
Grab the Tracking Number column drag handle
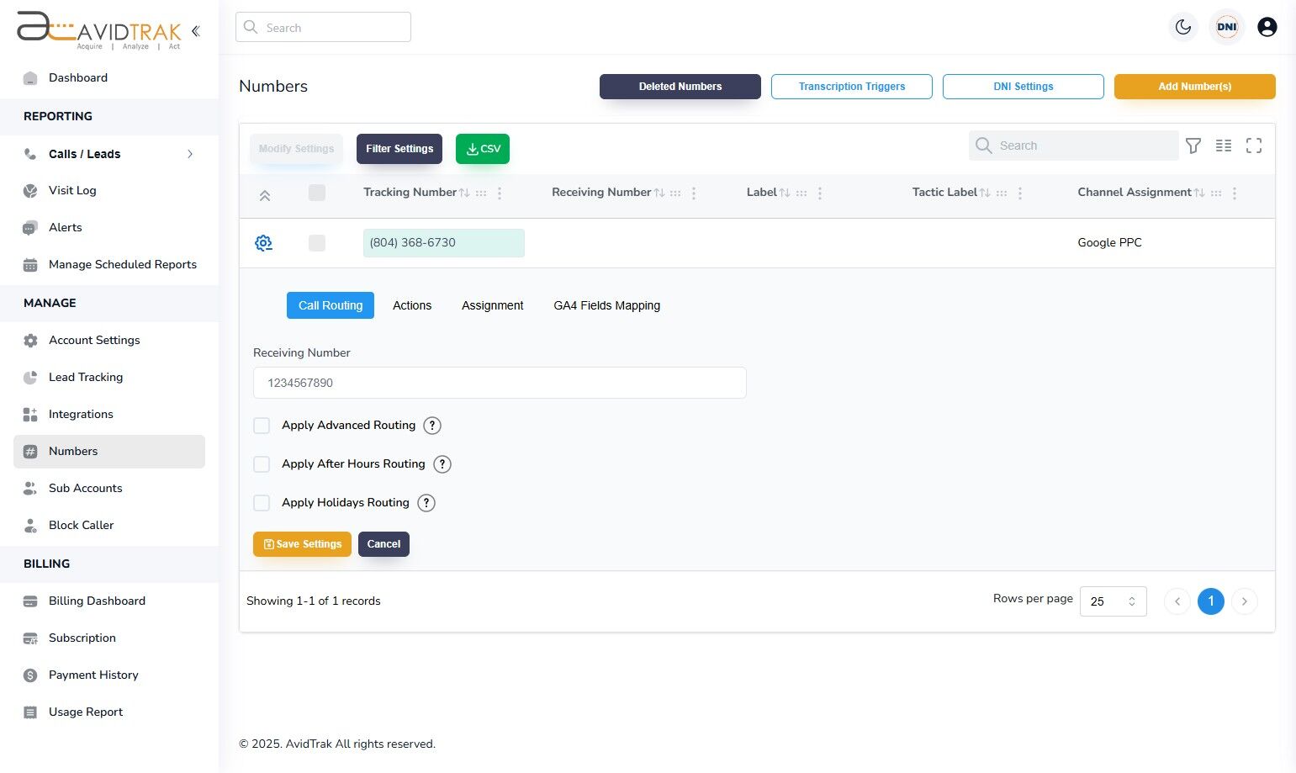pos(481,193)
